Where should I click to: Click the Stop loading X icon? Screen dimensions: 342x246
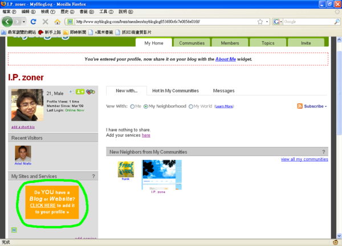point(46,22)
